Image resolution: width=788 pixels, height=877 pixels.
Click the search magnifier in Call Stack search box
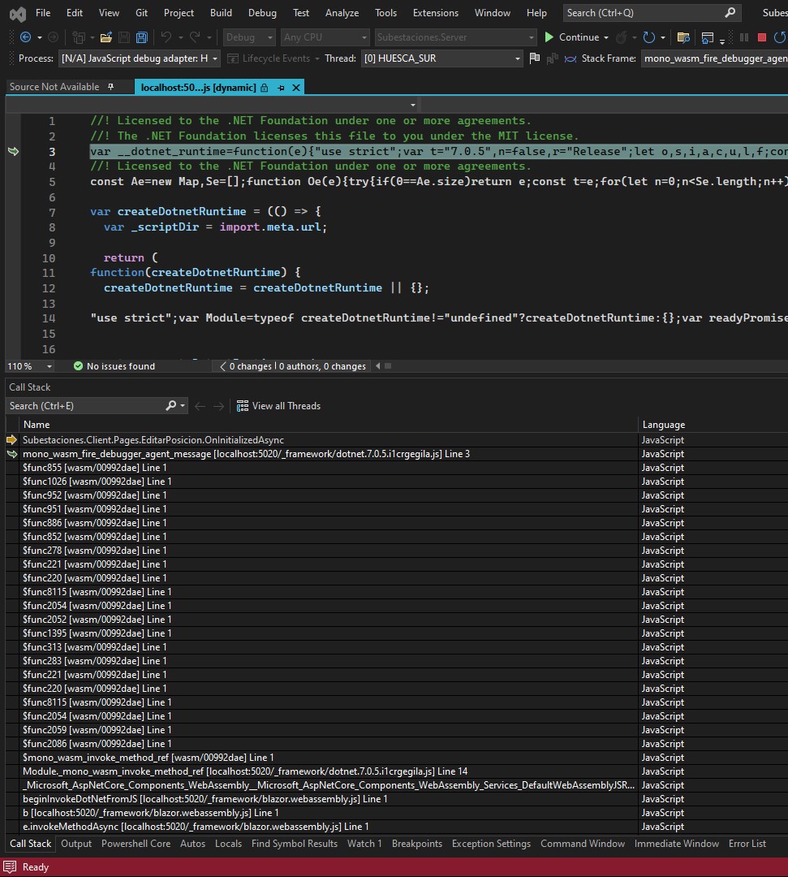[x=170, y=405]
